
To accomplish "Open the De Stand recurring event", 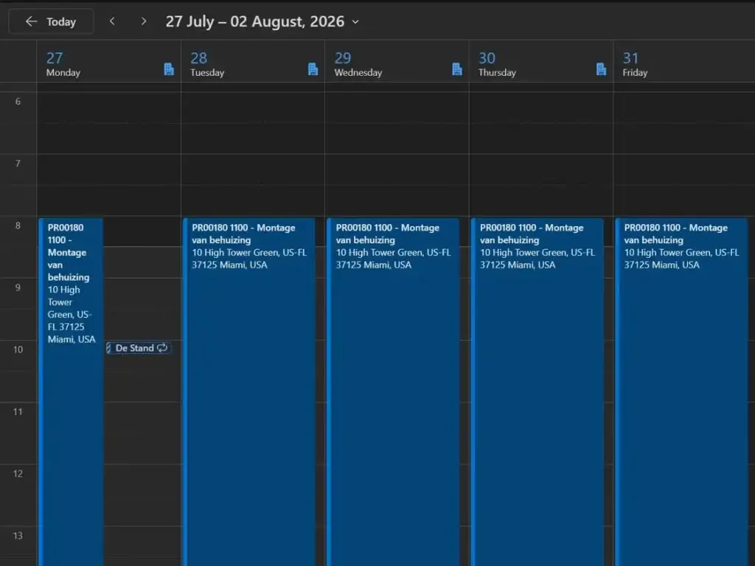I will [138, 348].
